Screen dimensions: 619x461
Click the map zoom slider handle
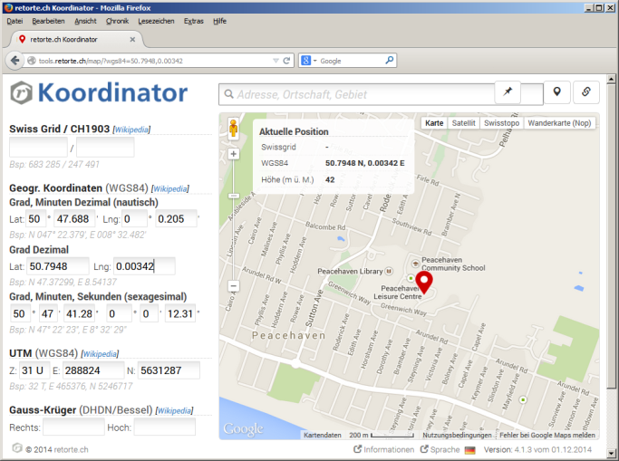pyautogui.click(x=234, y=196)
